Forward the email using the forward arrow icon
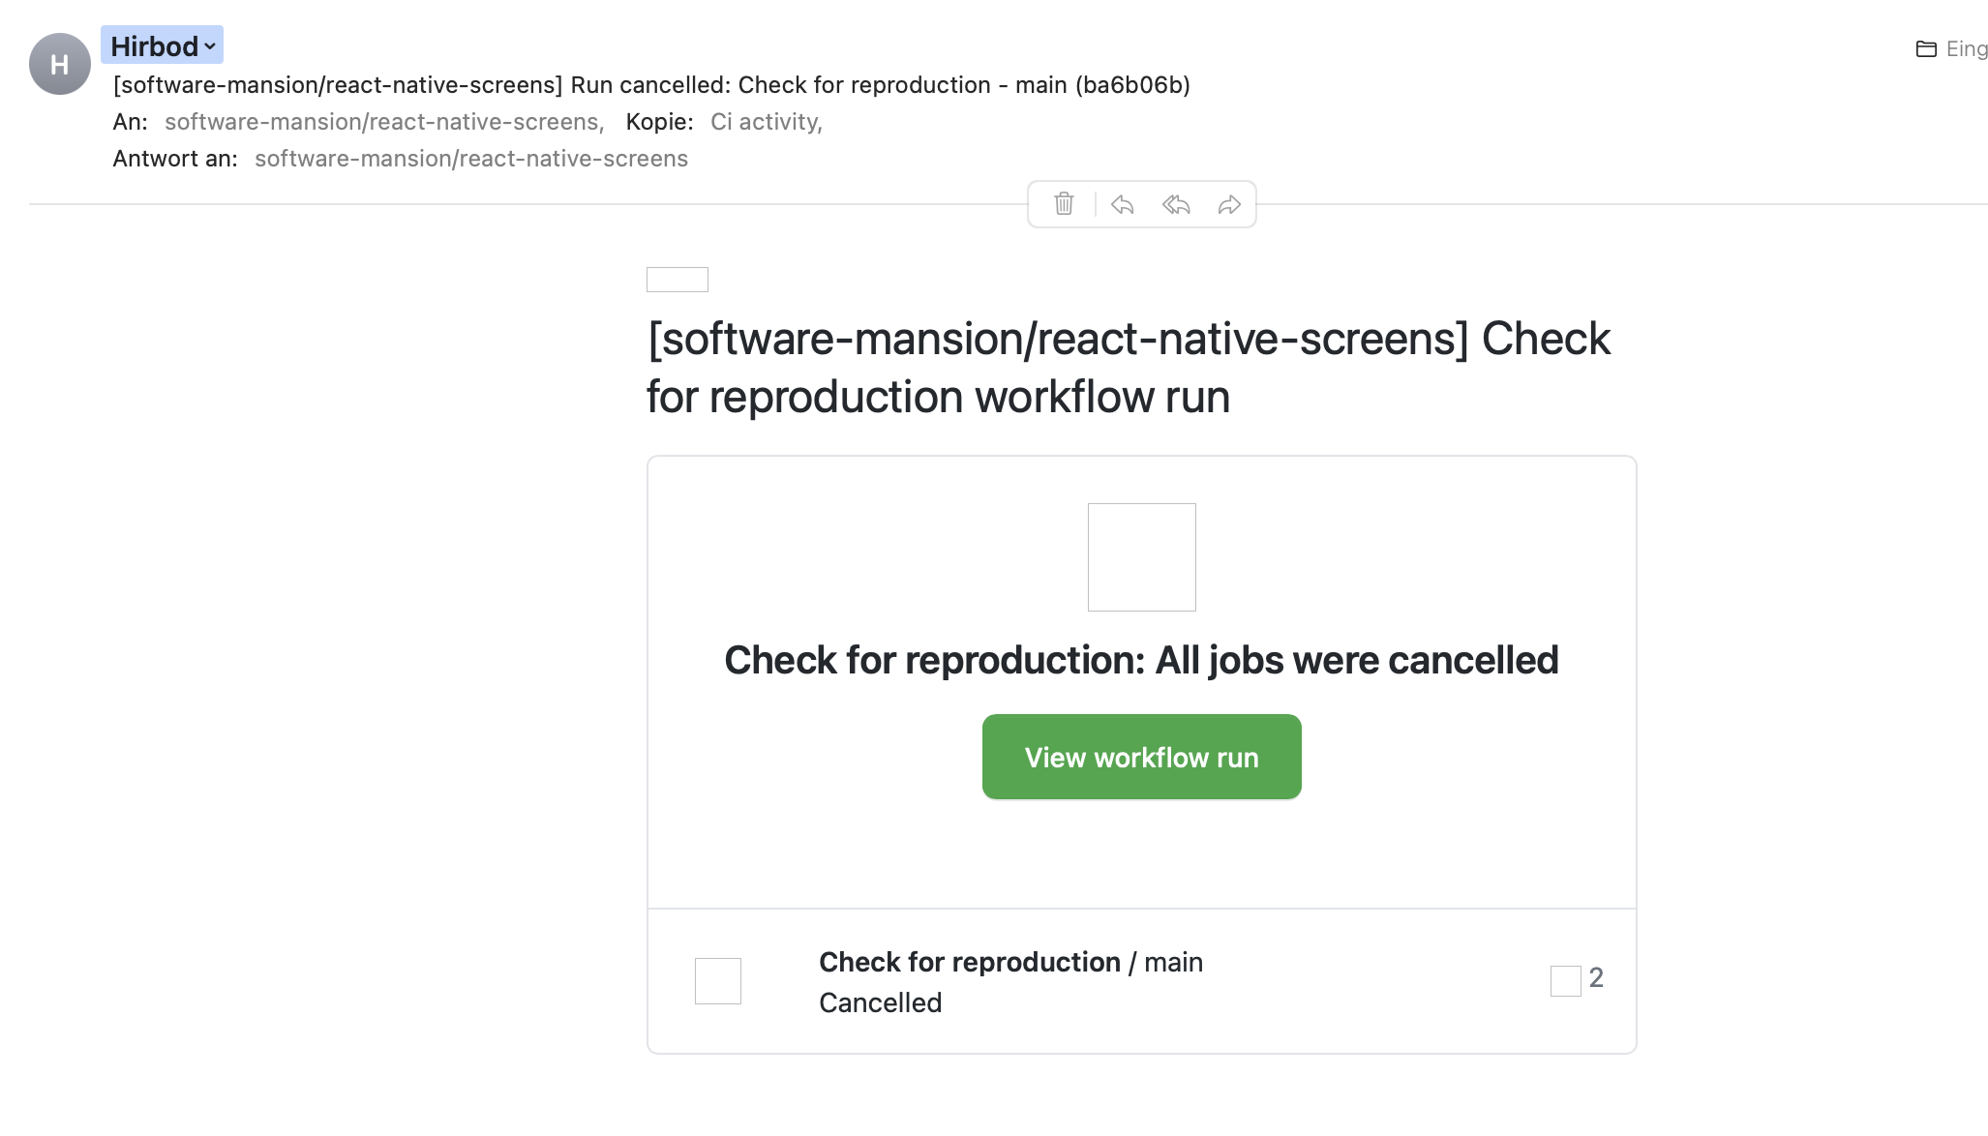The image size is (1988, 1136). [1229, 204]
